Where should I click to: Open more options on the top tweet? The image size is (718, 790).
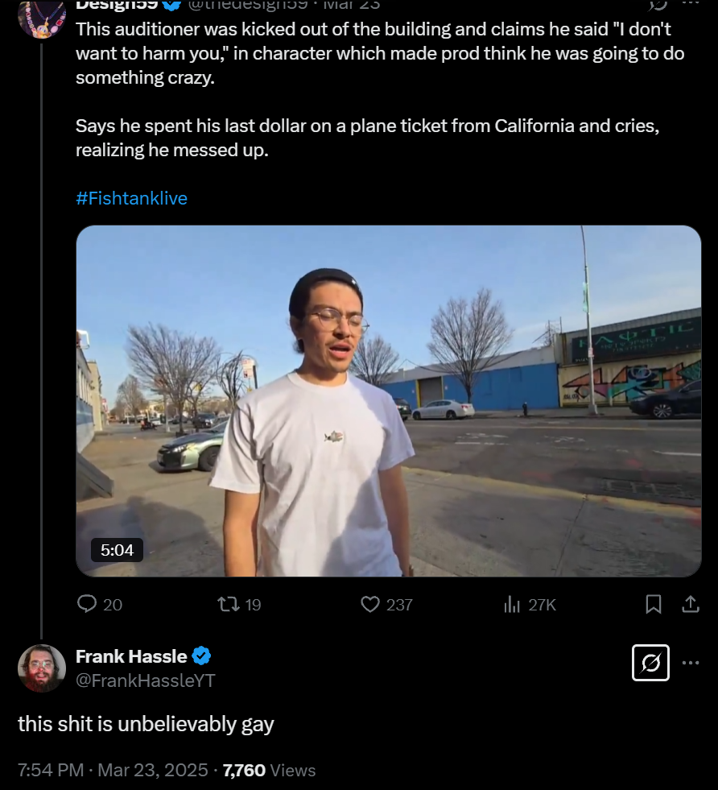click(x=691, y=4)
